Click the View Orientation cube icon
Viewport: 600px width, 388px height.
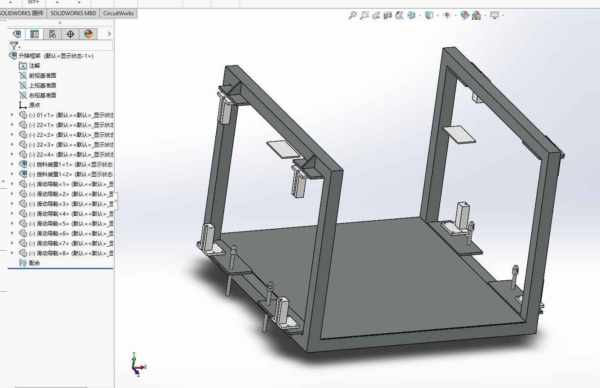[x=412, y=15]
